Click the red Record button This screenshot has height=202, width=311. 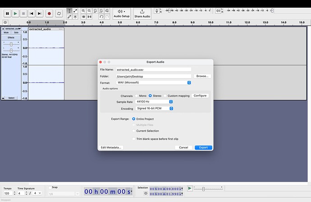pos(49,14)
